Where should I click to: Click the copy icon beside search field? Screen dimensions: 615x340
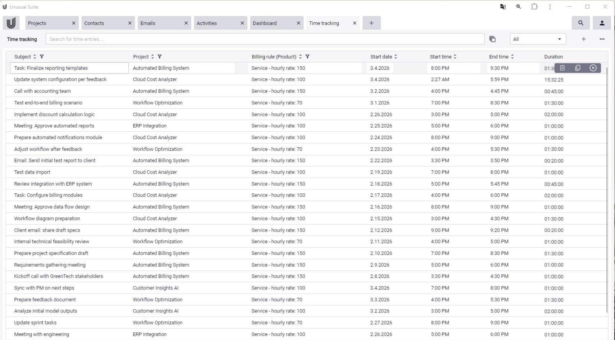492,39
